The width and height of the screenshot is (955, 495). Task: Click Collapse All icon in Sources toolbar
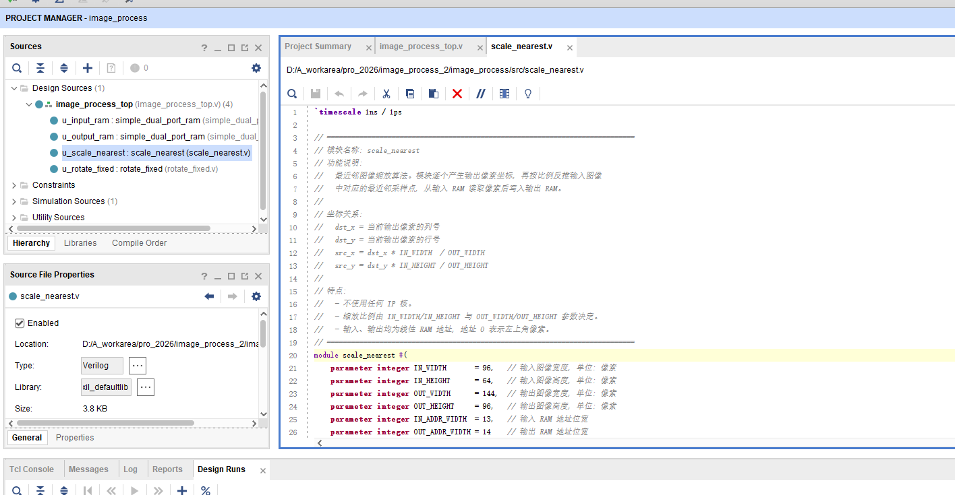[x=40, y=68]
